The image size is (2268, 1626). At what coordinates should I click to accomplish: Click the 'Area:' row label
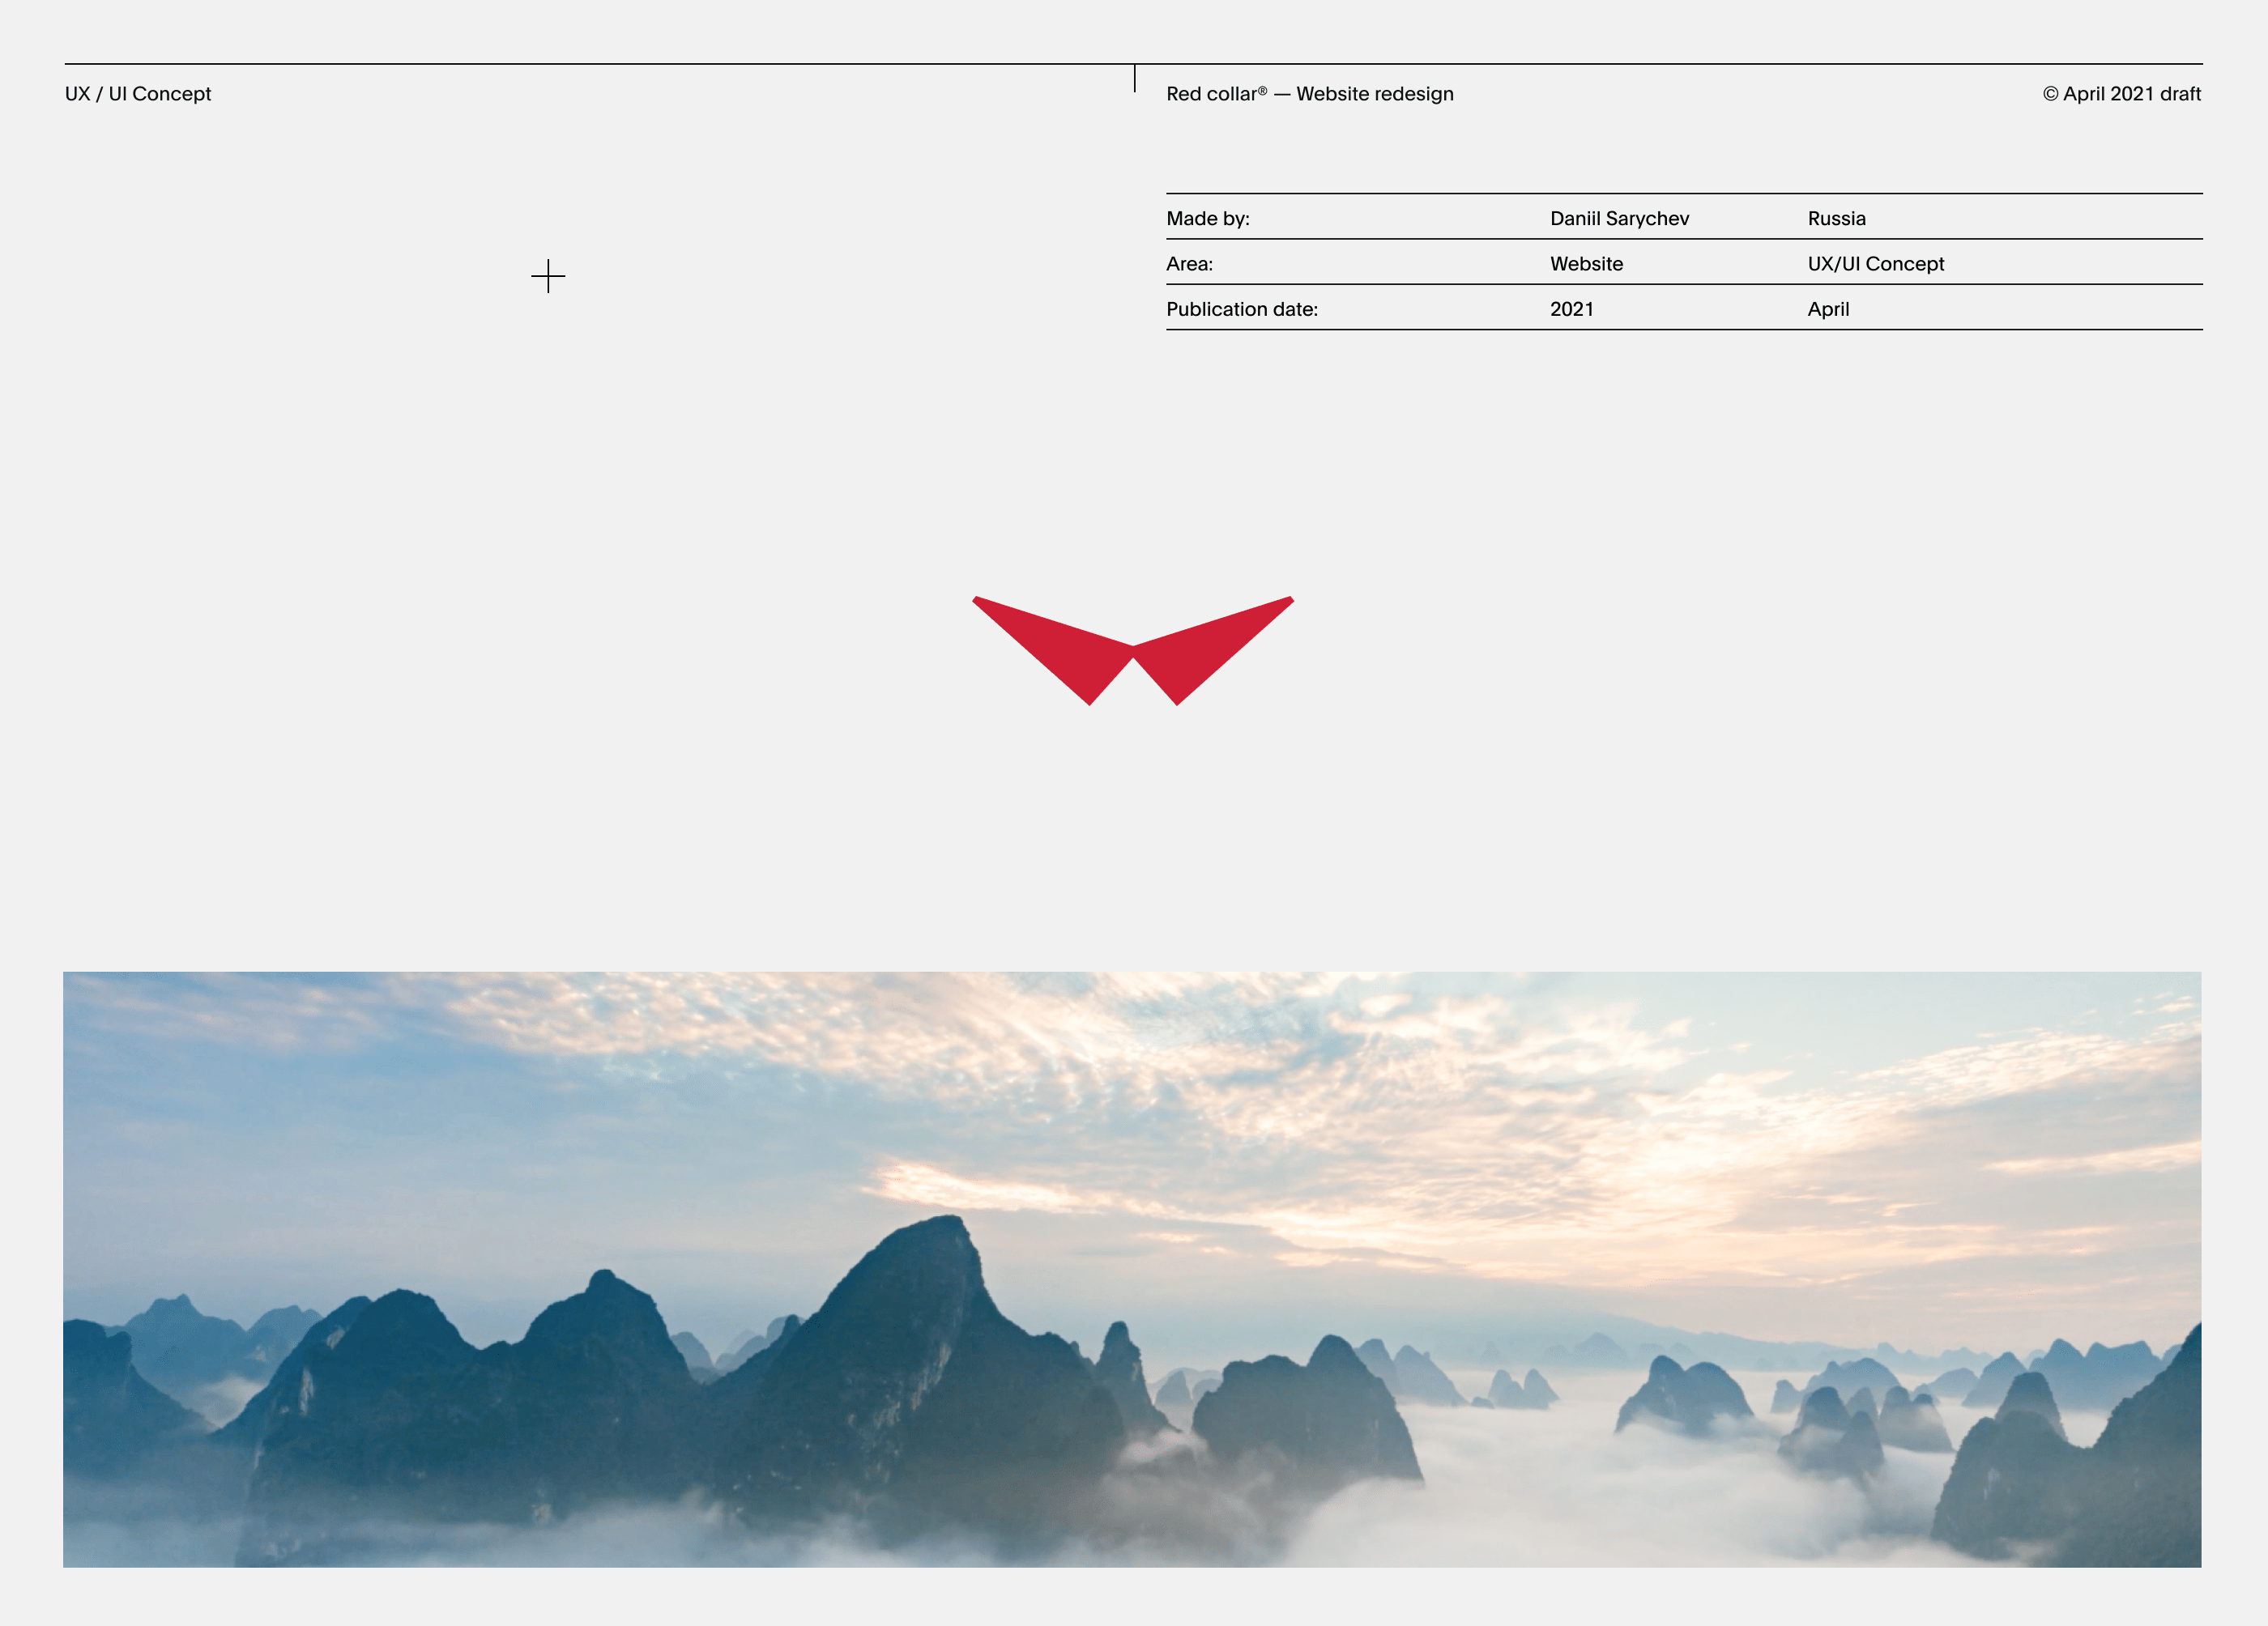point(1189,264)
